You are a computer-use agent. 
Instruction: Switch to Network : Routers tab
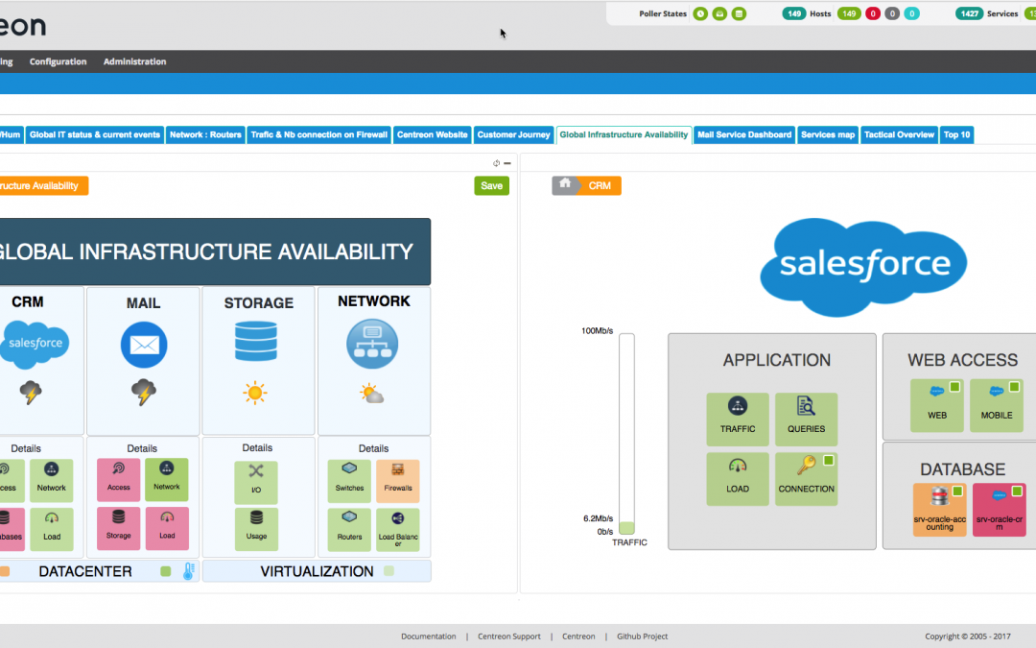point(205,135)
